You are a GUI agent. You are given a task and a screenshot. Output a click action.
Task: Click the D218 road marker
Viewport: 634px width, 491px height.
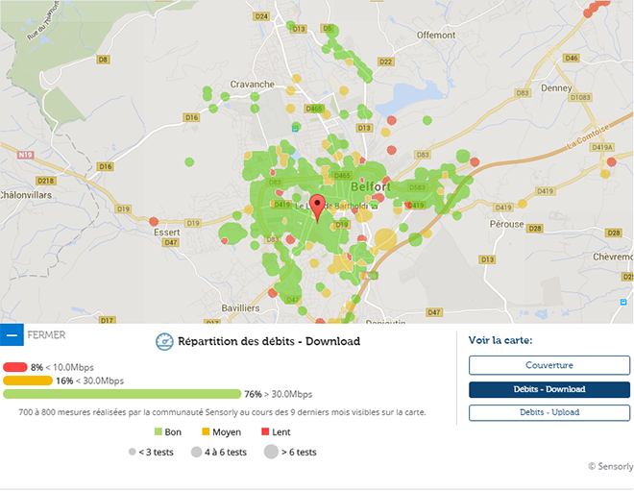[x=46, y=181]
